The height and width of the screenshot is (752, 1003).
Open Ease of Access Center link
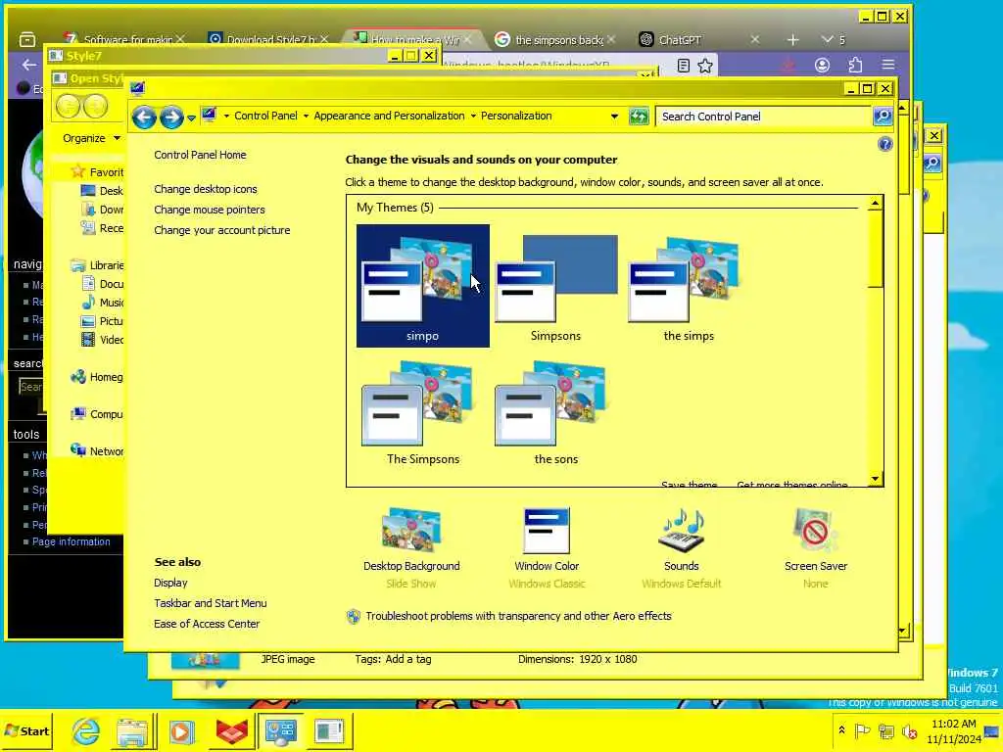click(207, 624)
